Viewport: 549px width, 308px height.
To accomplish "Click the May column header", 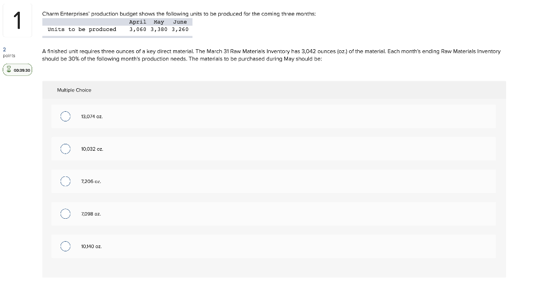I will click(x=158, y=22).
